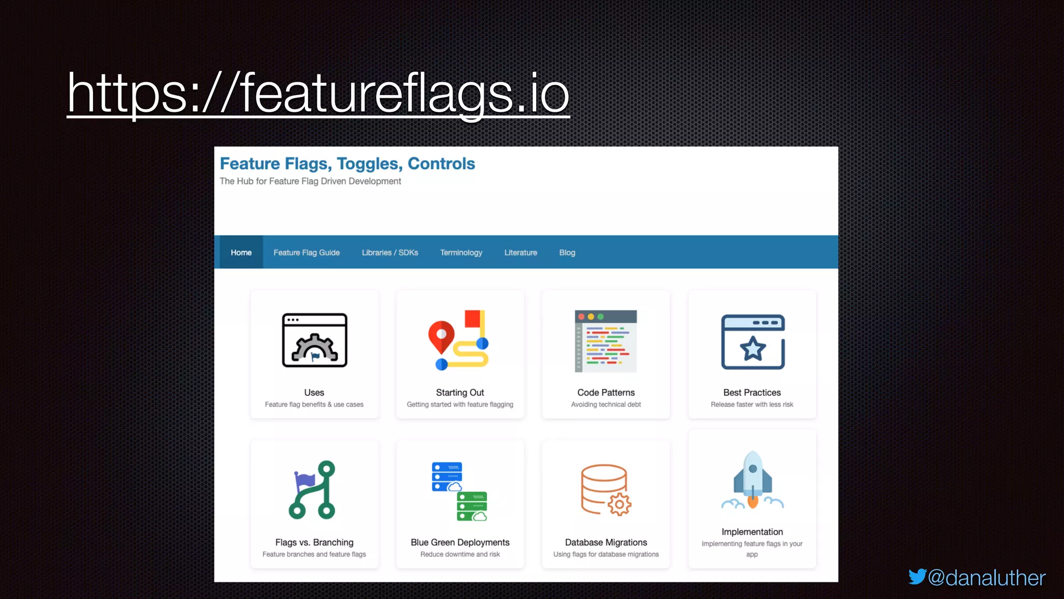Click the Flags vs. Branching branch icon
The height and width of the screenshot is (599, 1064).
pos(312,490)
